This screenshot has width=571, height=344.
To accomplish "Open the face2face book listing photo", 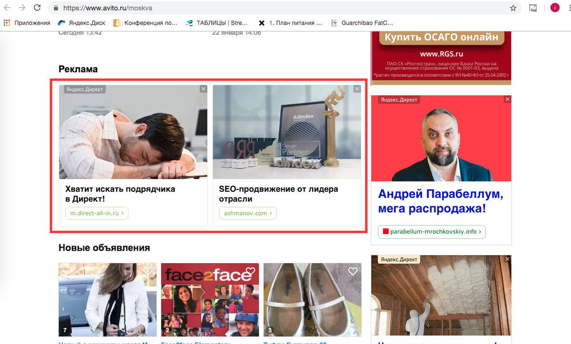I will click(x=210, y=299).
